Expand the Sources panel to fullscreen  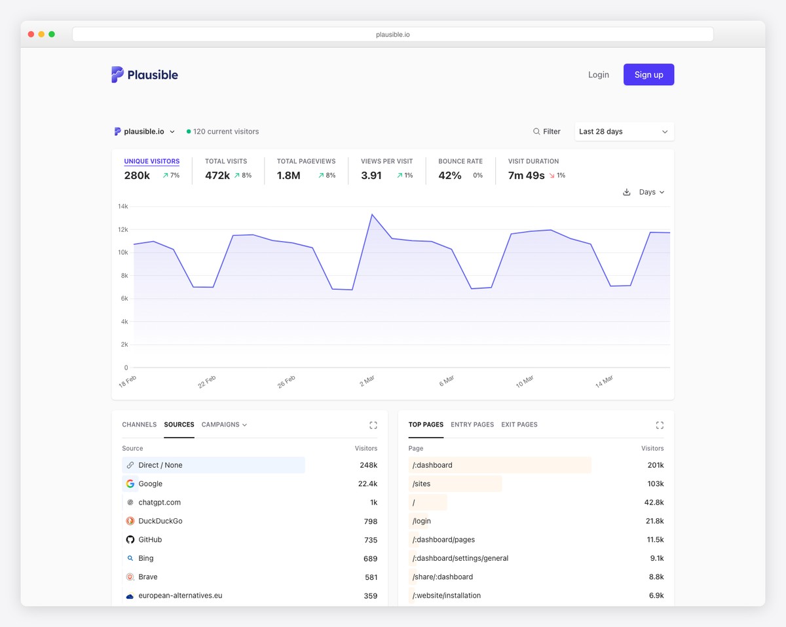(x=373, y=425)
